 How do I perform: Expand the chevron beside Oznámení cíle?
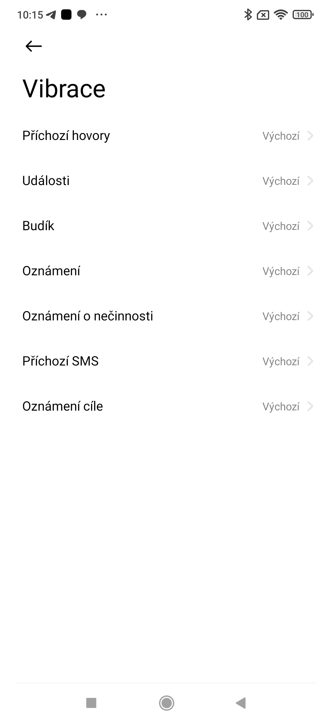coord(310,406)
